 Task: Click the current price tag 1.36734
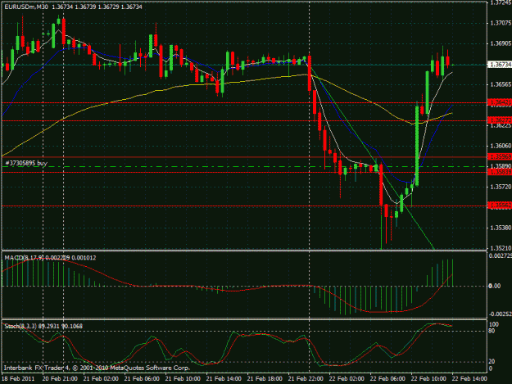pyautogui.click(x=500, y=65)
